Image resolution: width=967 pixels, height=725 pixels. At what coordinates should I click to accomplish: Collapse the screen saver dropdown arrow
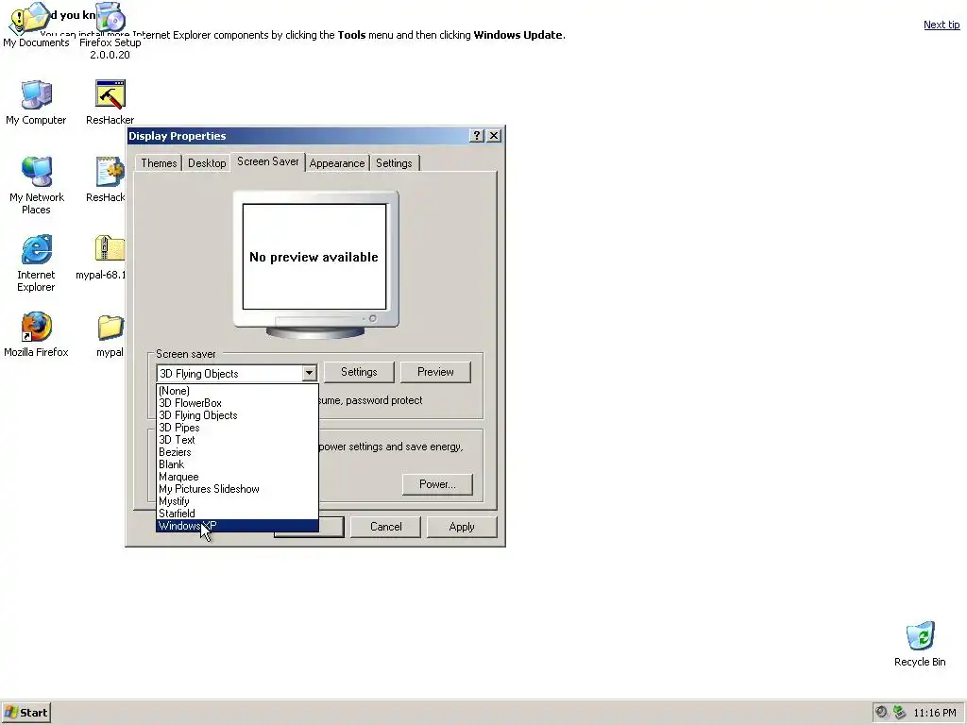coord(309,373)
